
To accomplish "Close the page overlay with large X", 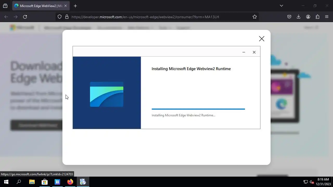I will pos(261,39).
